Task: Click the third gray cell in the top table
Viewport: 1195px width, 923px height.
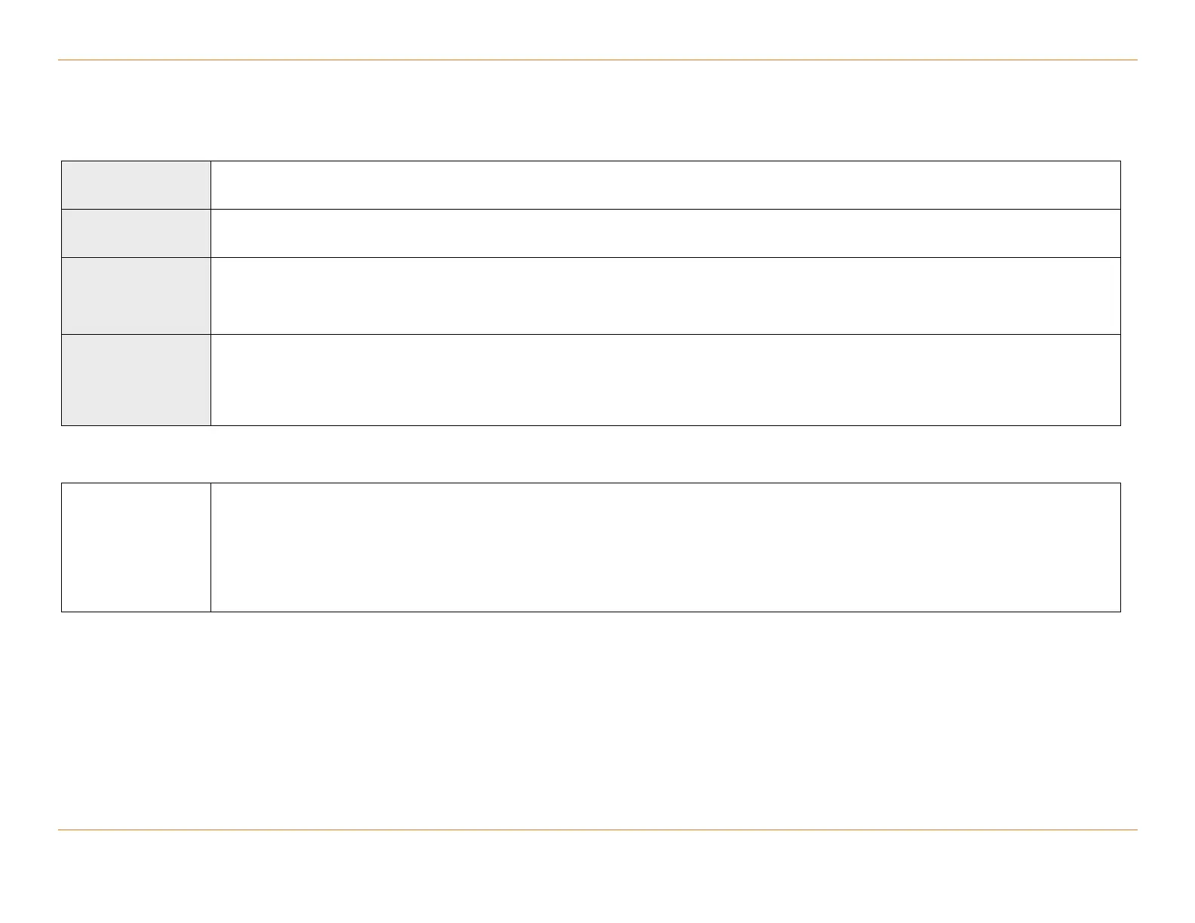Action: pyautogui.click(x=136, y=296)
